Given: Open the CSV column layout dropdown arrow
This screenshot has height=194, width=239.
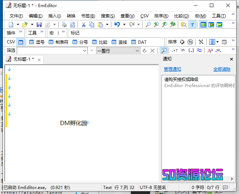Looking at the screenshot, I should 218,42.
